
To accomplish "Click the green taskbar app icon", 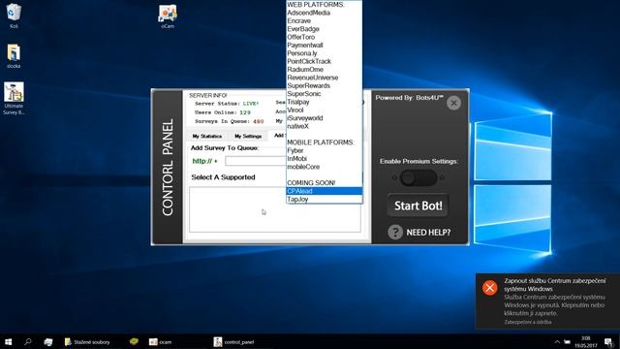I will [134, 341].
